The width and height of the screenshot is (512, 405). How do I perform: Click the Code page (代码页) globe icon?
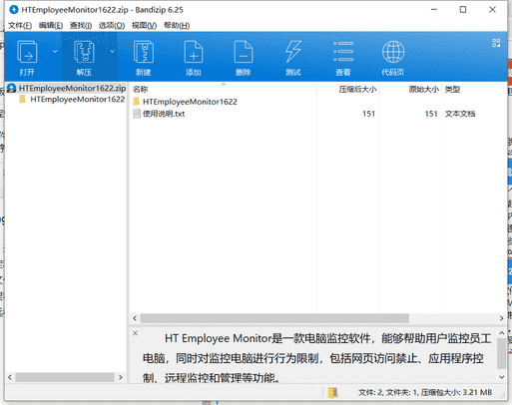393,52
